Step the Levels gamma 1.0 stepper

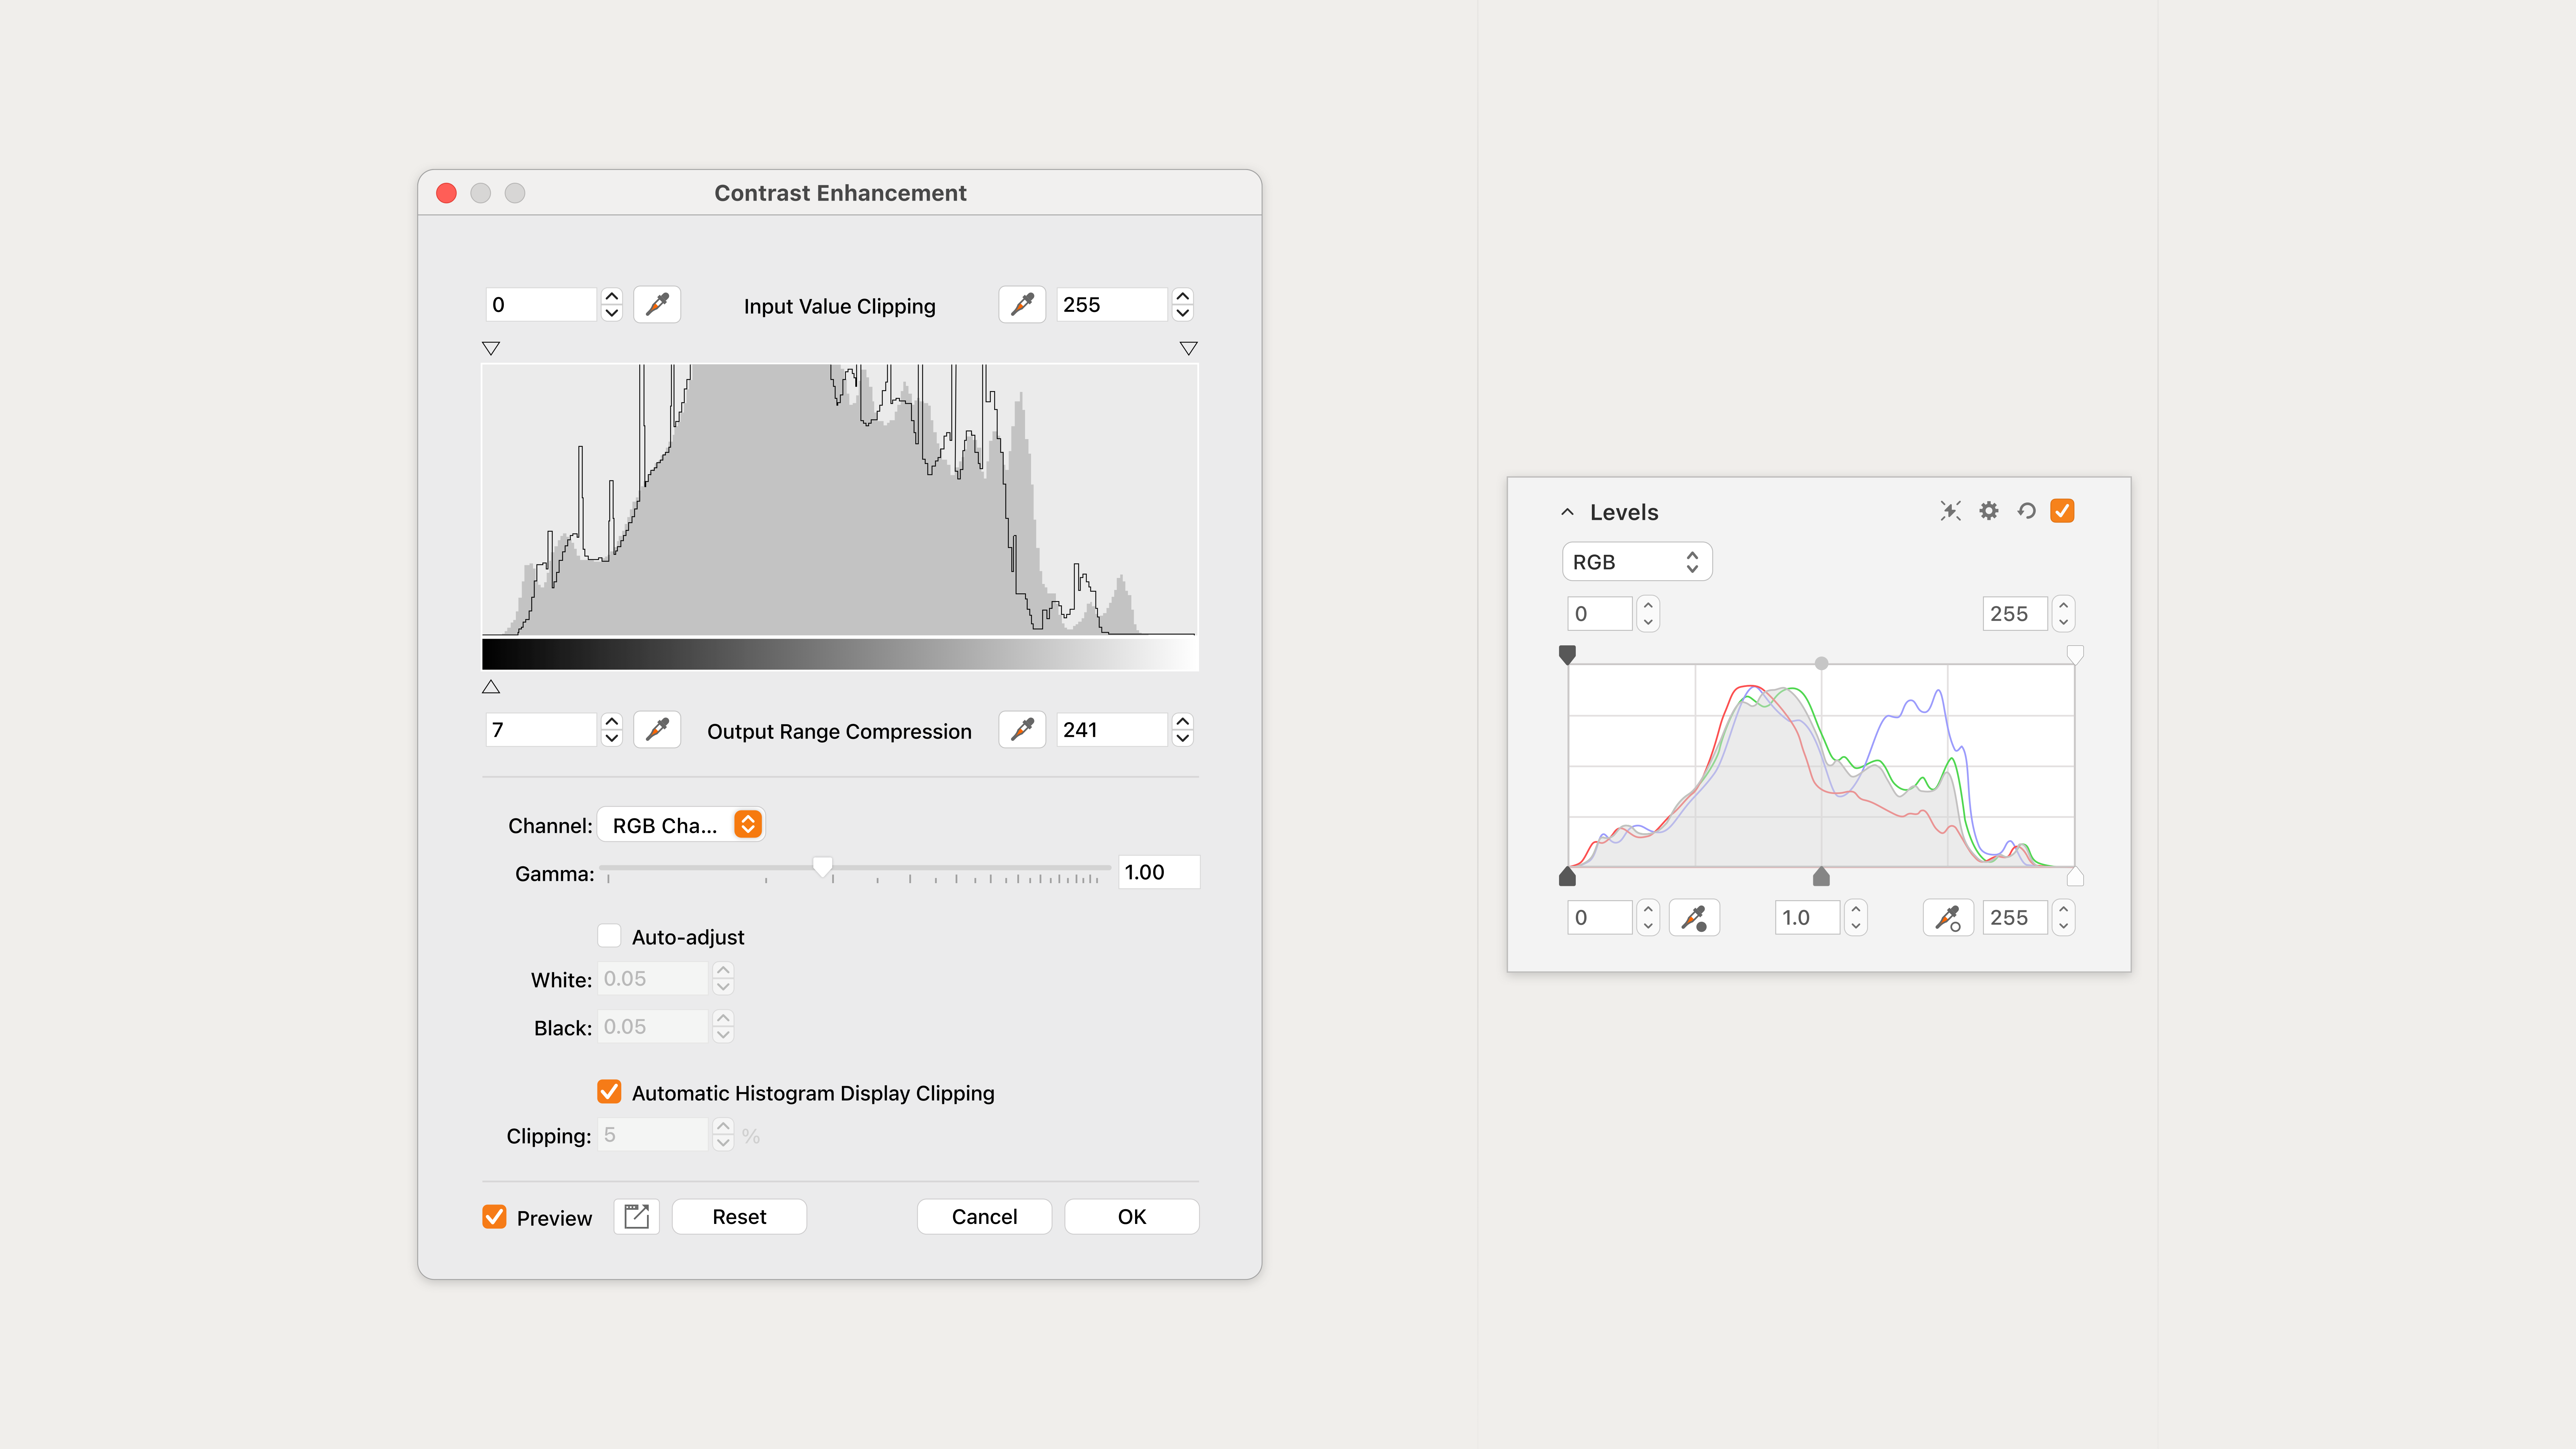click(x=1856, y=918)
